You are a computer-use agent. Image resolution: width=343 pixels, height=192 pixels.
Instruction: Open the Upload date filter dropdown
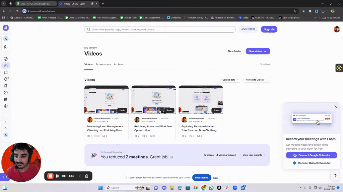coord(231,80)
